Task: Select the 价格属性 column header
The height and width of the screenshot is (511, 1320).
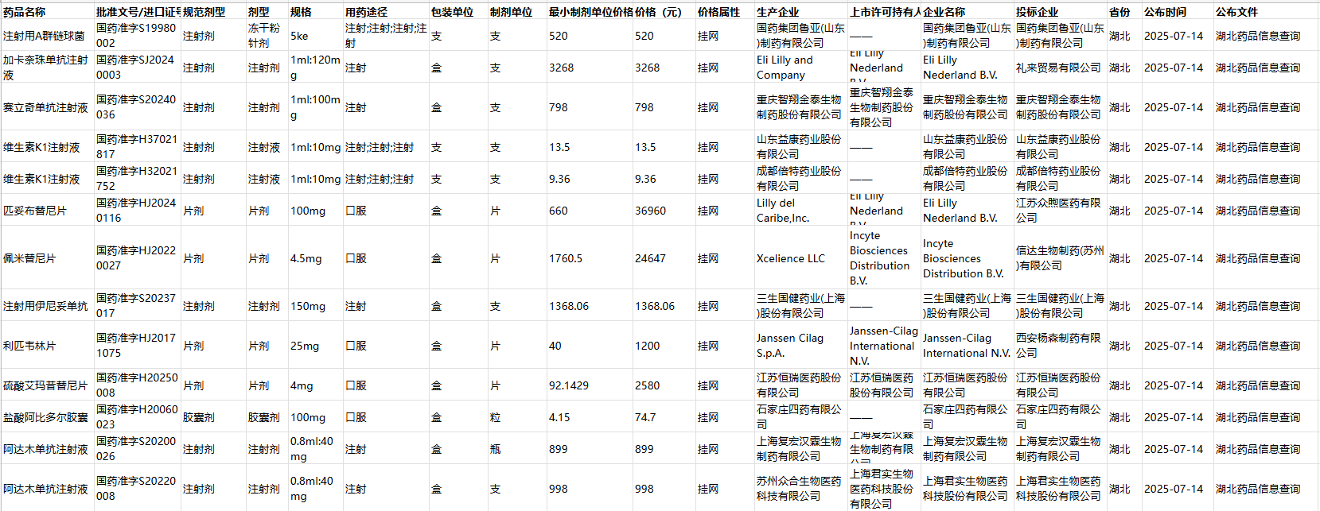Action: pos(725,12)
